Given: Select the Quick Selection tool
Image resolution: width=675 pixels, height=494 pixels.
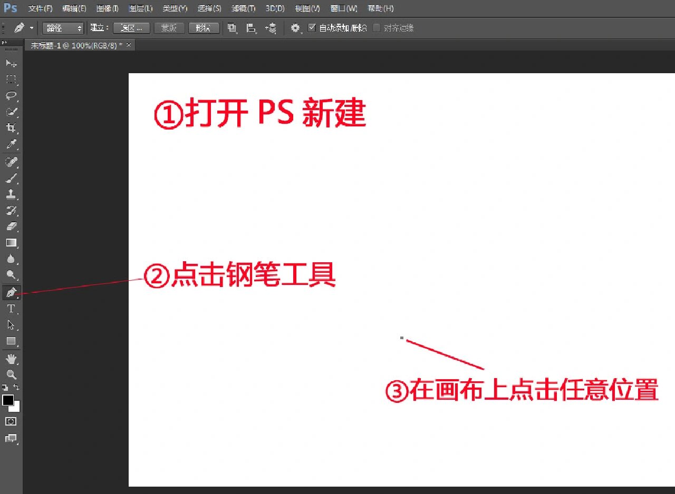Looking at the screenshot, I should point(11,112).
